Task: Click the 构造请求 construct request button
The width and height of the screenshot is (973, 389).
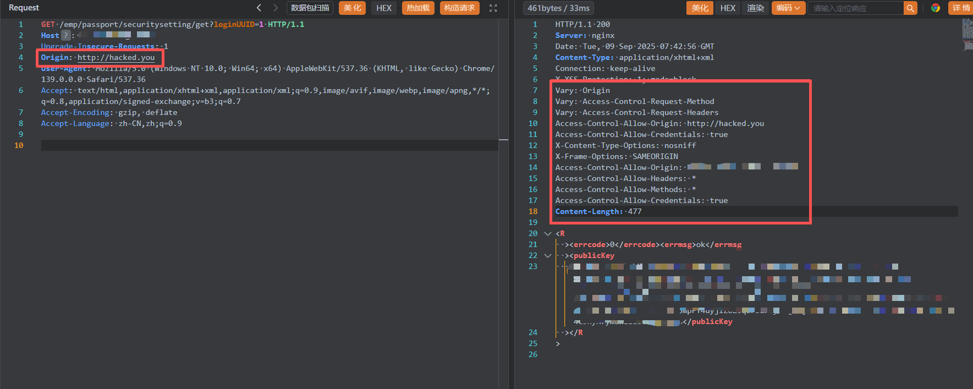Action: pos(459,8)
